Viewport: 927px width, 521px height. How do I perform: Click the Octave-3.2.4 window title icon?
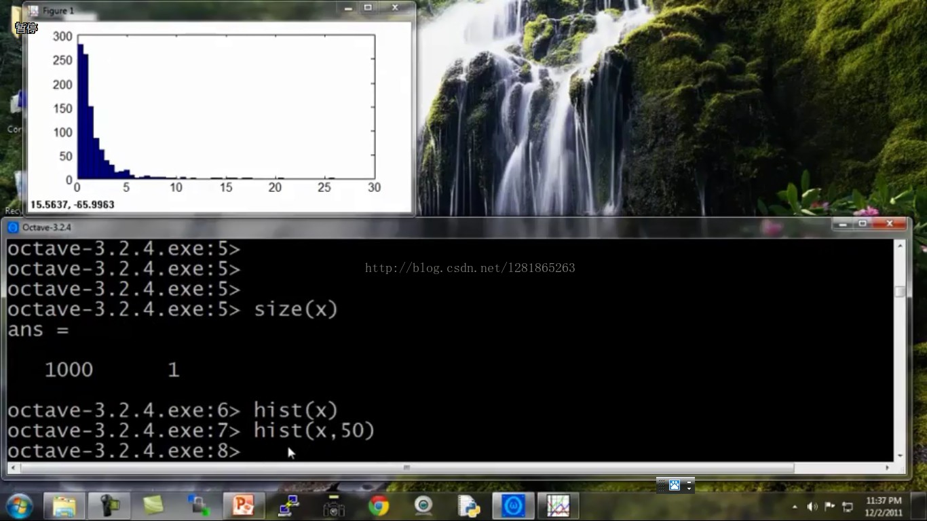[12, 227]
